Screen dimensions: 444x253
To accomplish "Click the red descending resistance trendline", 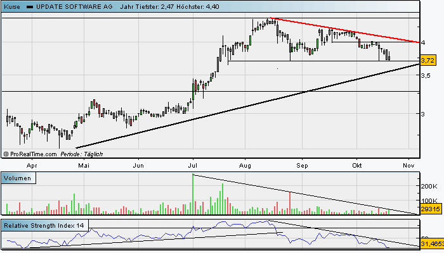I will (x=345, y=30).
